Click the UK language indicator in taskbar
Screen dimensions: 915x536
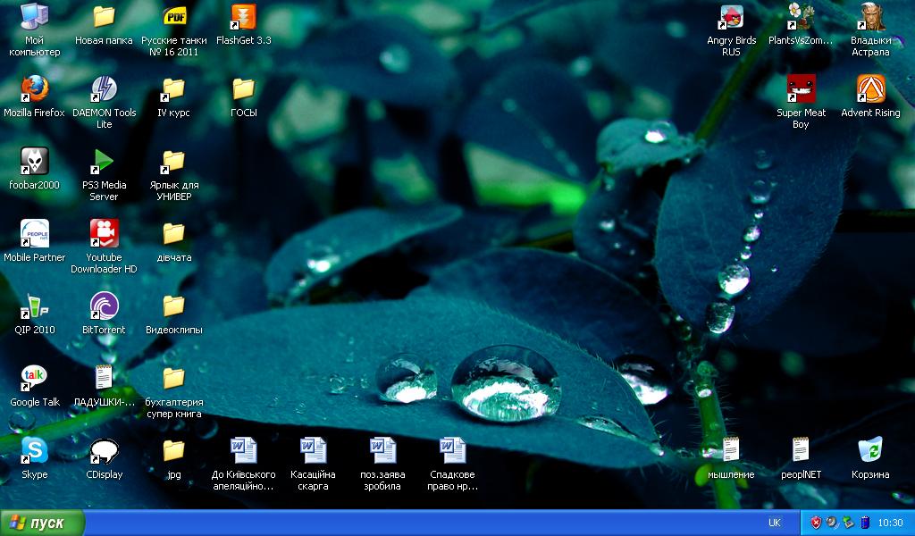coord(774,523)
